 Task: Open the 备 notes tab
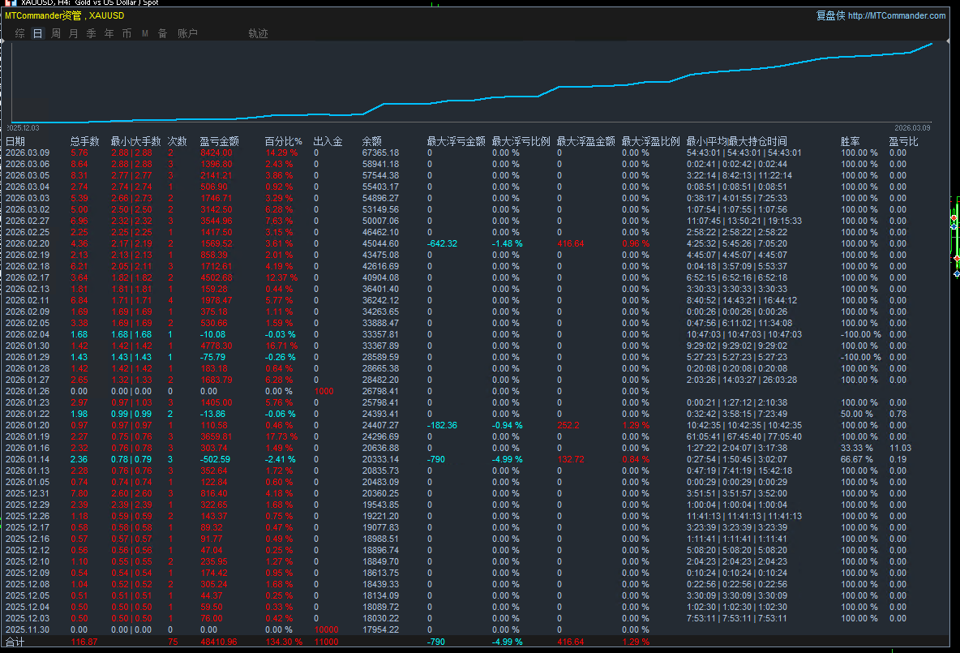point(163,33)
